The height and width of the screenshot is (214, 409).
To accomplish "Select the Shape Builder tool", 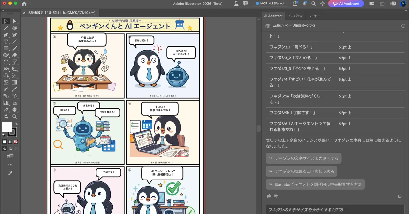I will point(6,76).
